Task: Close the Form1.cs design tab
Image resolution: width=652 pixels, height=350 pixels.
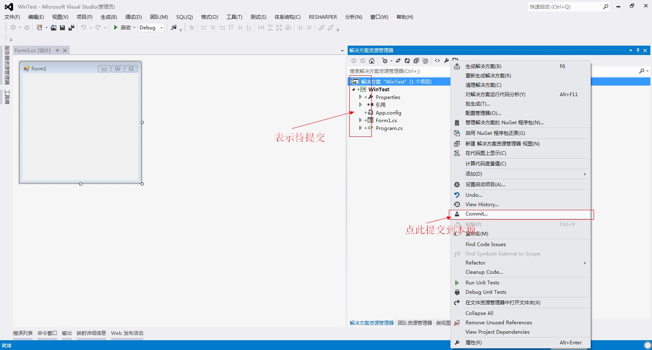Action: point(64,50)
